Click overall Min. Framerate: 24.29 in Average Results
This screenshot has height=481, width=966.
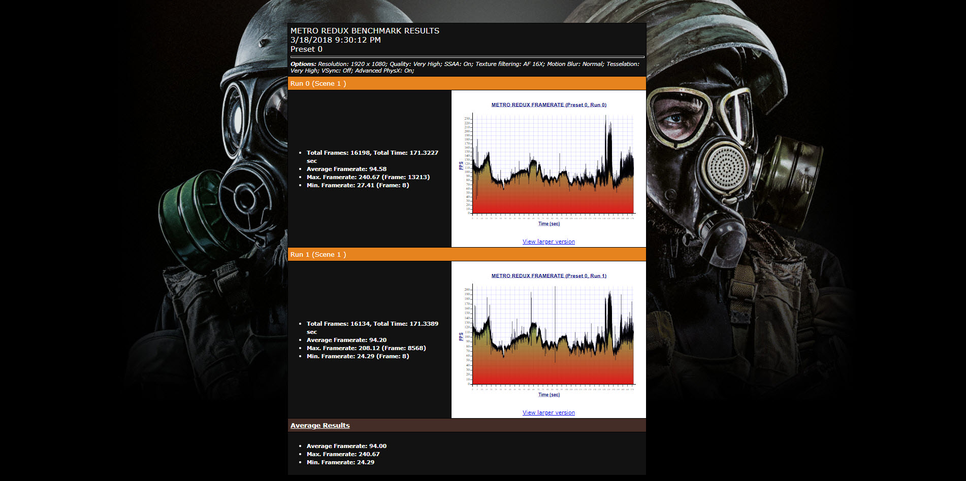[340, 462]
